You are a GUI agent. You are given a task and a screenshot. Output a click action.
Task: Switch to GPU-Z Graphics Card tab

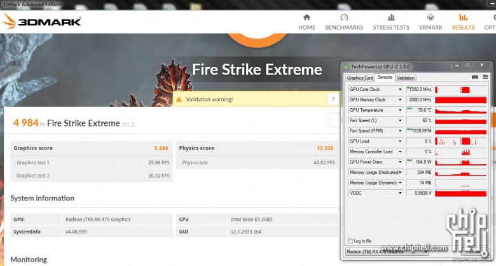[360, 78]
